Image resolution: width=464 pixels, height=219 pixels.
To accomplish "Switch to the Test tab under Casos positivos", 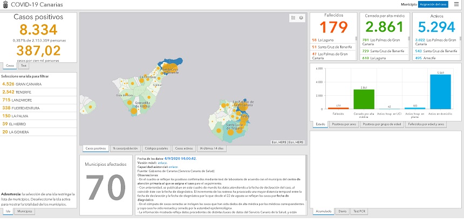I will (24, 65).
